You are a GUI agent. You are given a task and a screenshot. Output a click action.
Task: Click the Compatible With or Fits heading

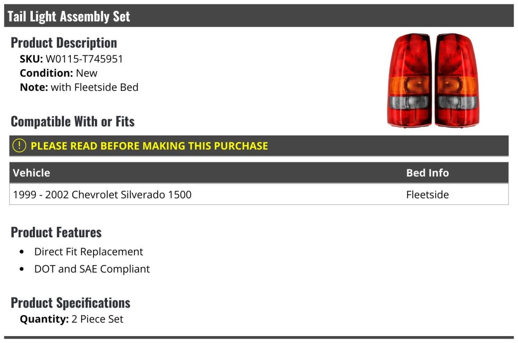(73, 122)
